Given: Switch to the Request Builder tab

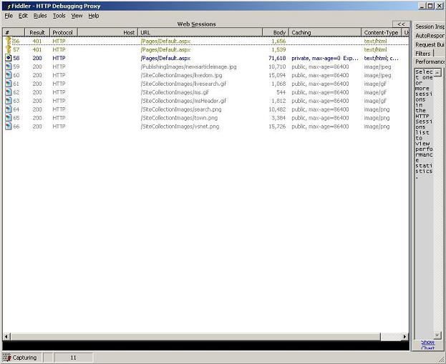Looking at the screenshot, I should [x=430, y=44].
